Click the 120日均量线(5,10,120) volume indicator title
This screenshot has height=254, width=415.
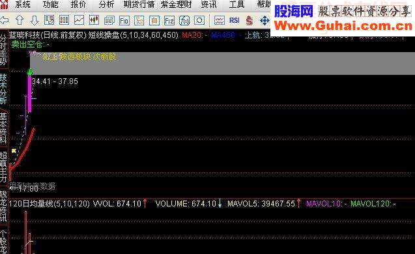tap(50, 204)
